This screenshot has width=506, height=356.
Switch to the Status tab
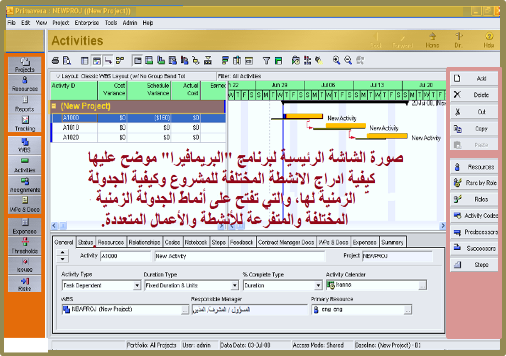coord(86,242)
